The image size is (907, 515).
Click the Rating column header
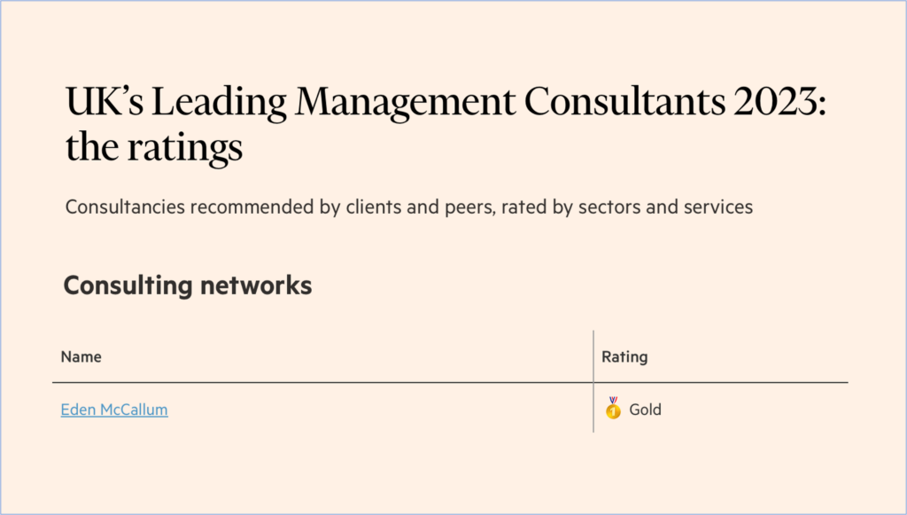(x=624, y=357)
